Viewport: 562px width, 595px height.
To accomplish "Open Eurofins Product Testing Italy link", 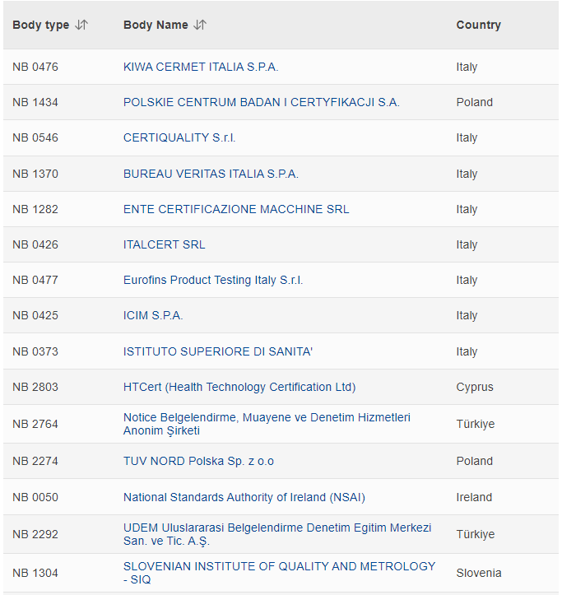I will click(213, 280).
